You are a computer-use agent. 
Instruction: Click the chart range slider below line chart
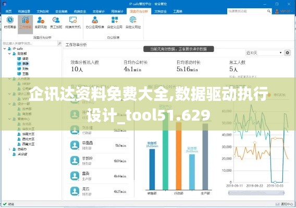(x=256, y=192)
